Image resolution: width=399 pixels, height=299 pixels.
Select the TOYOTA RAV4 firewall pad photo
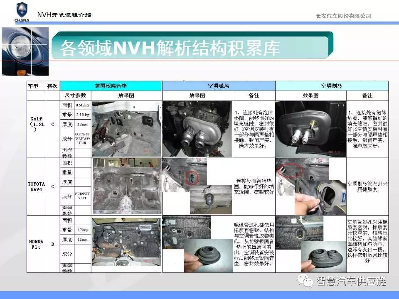pyautogui.click(x=126, y=186)
